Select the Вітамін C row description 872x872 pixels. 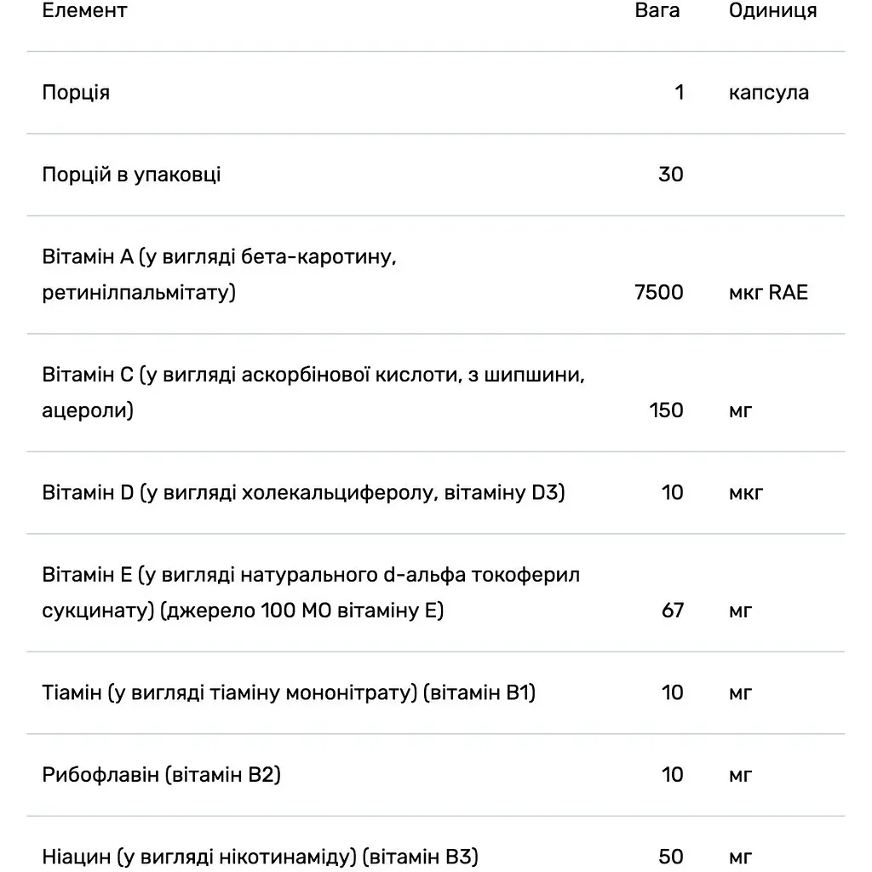(313, 393)
